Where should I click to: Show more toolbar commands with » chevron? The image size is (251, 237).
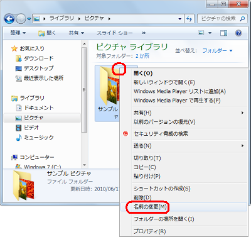click(x=144, y=33)
